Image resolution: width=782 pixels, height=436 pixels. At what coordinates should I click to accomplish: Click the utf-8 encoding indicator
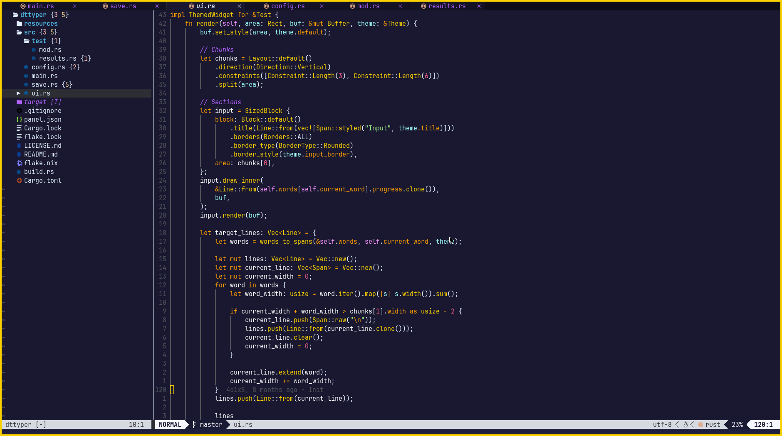662,425
